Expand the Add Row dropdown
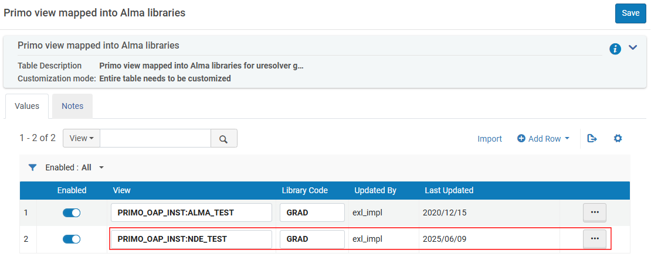Viewport: 651px width, 257px height. click(544, 139)
